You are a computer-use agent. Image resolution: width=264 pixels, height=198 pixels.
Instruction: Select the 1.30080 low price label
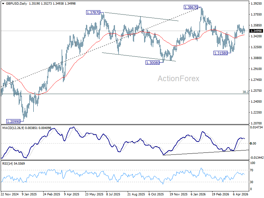[x=152, y=63]
